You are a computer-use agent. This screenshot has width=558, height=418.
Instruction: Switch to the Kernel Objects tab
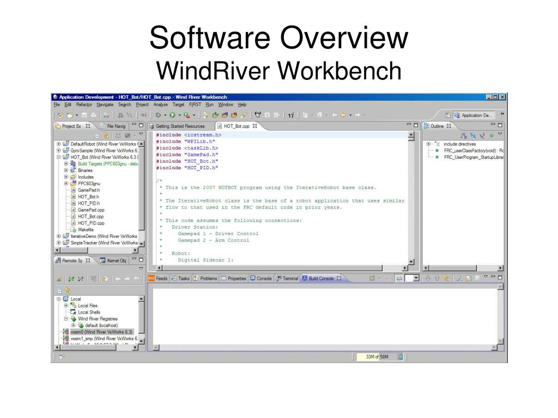(x=113, y=261)
